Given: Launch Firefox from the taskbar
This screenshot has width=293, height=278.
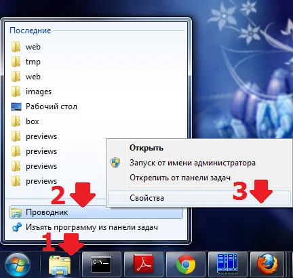Looking at the screenshot, I should pyautogui.click(x=267, y=264).
